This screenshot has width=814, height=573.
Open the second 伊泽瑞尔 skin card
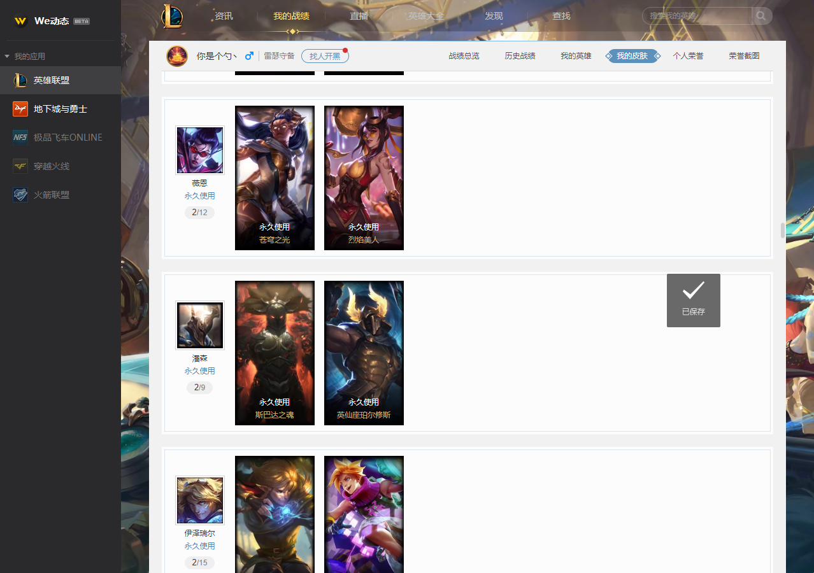click(x=364, y=514)
